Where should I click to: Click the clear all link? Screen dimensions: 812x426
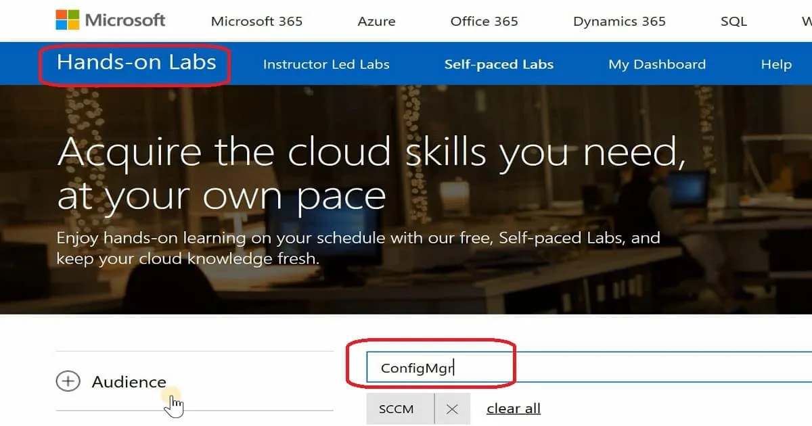coord(513,408)
